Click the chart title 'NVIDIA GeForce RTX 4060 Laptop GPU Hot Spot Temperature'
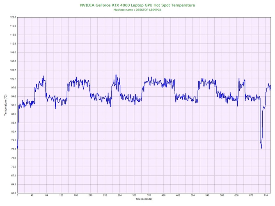The height and width of the screenshot is (206, 275). click(137, 5)
